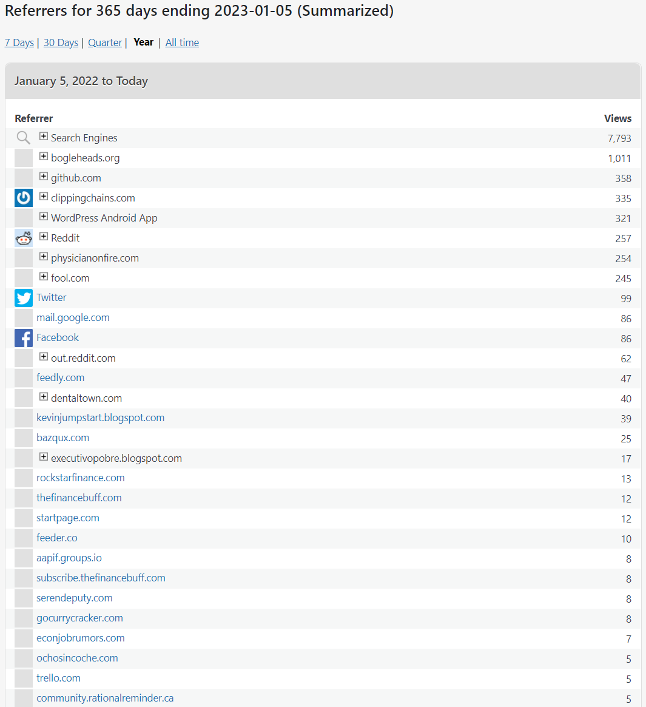Open the gocurrycracker.com link
Screen dimensions: 646x707
pos(80,618)
